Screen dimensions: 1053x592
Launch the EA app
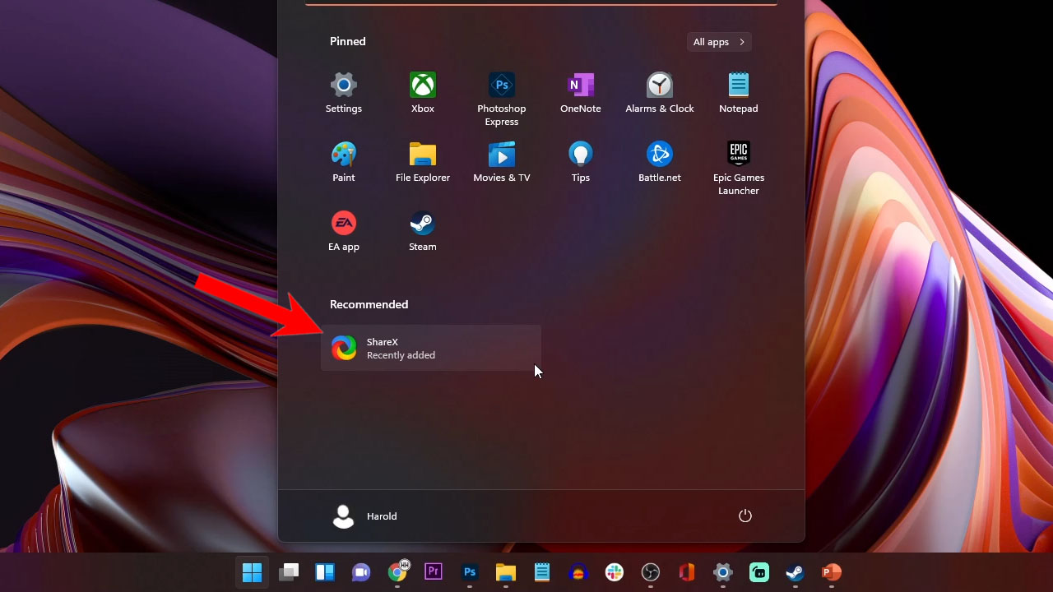(344, 231)
